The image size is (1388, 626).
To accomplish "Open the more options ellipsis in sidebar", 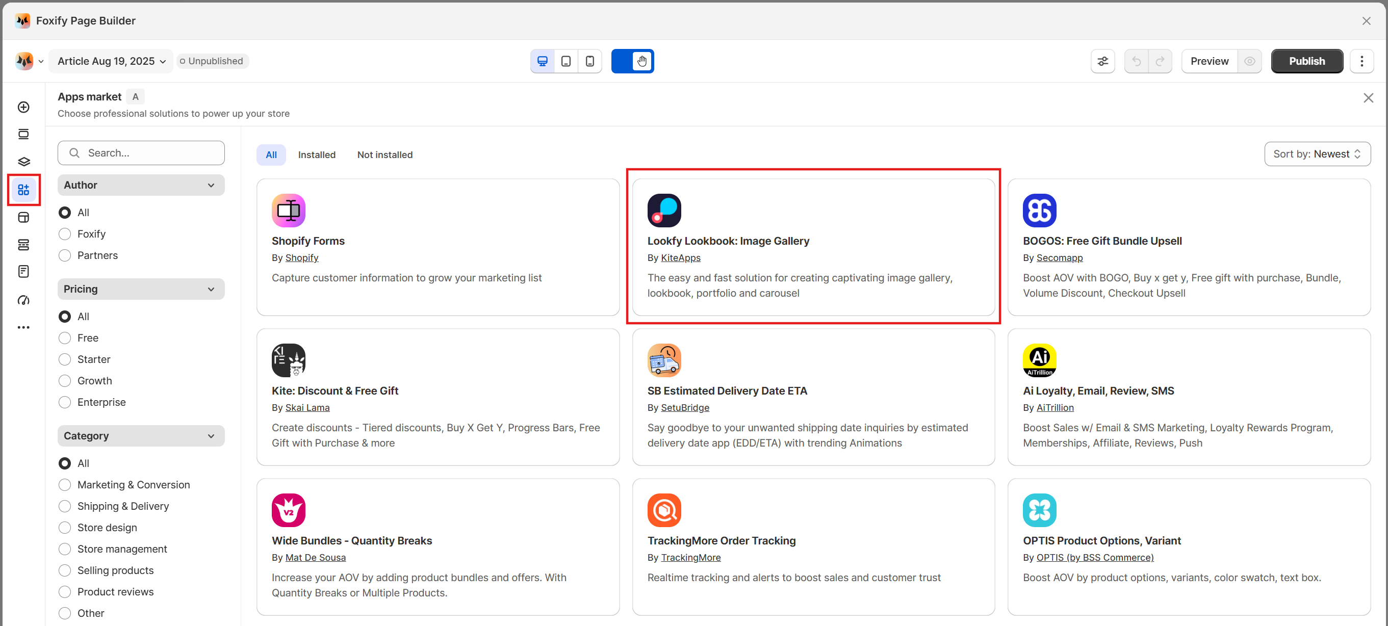I will 23,327.
